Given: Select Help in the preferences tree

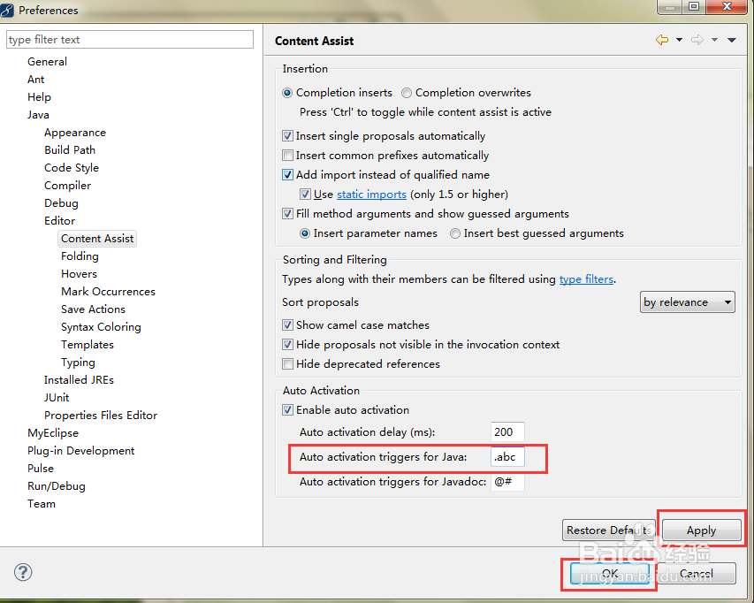Looking at the screenshot, I should pyautogui.click(x=39, y=97).
